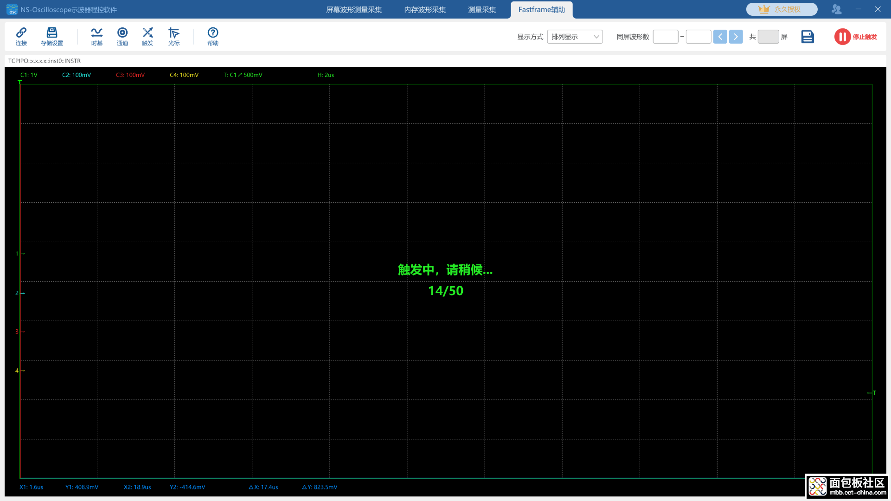The width and height of the screenshot is (891, 501).
Task: Click the trigger level T marker on right edge
Action: point(872,393)
